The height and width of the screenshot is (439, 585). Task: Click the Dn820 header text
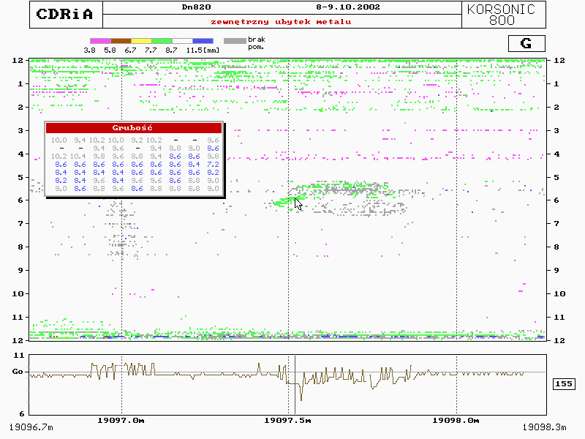pos(196,7)
